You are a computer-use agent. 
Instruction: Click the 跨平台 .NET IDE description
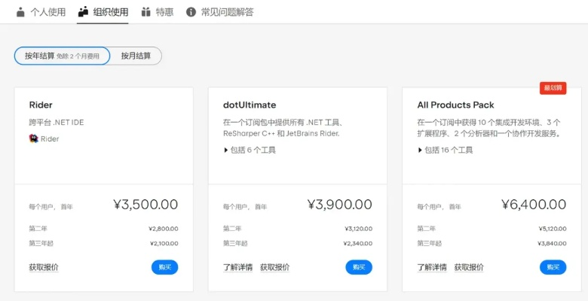57,123
